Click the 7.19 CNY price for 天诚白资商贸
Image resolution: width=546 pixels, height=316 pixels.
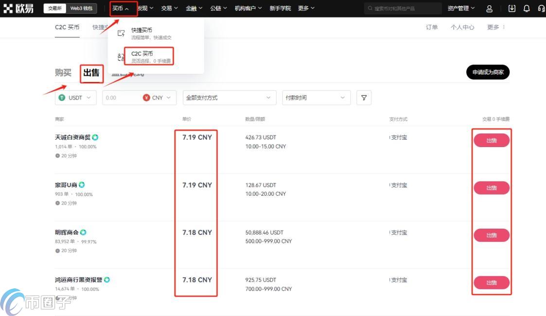(197, 137)
